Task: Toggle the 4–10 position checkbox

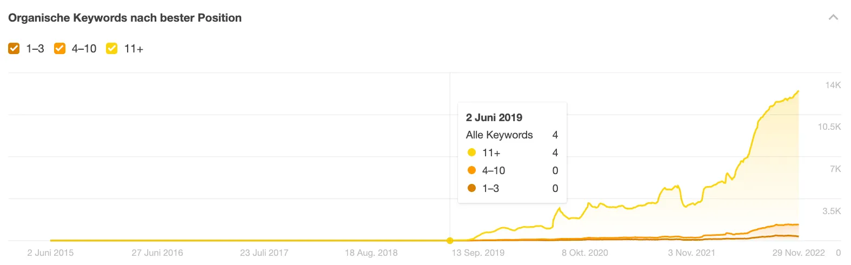Action: pyautogui.click(x=59, y=49)
